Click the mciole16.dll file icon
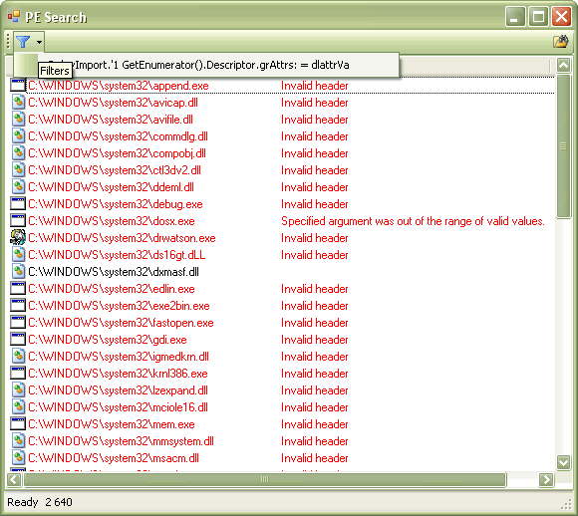578x516 pixels. (x=18, y=407)
